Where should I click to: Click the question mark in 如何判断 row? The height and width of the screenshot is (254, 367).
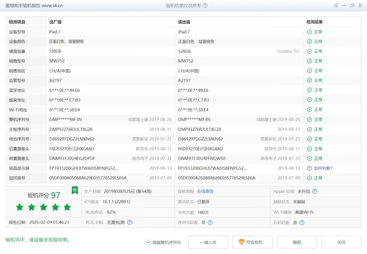309,168
